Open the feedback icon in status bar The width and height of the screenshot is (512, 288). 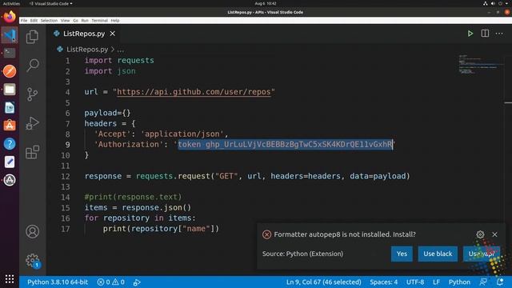coord(483,282)
